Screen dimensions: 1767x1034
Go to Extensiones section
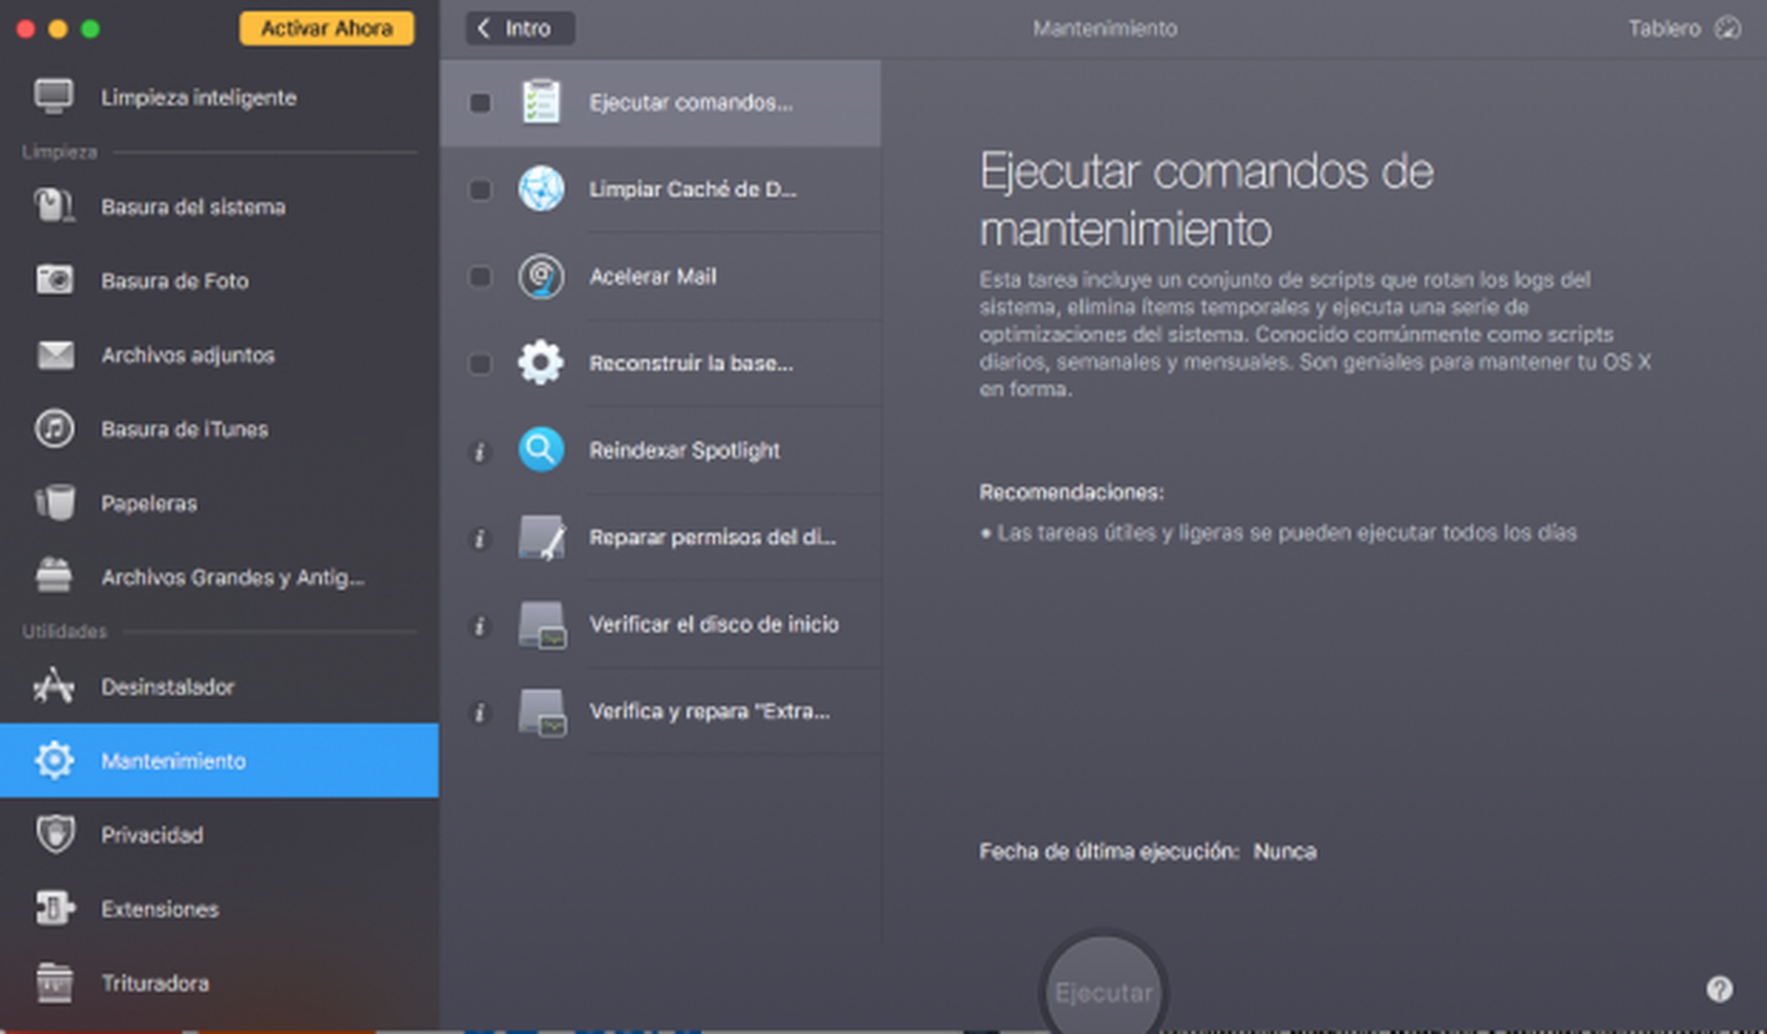point(219,908)
